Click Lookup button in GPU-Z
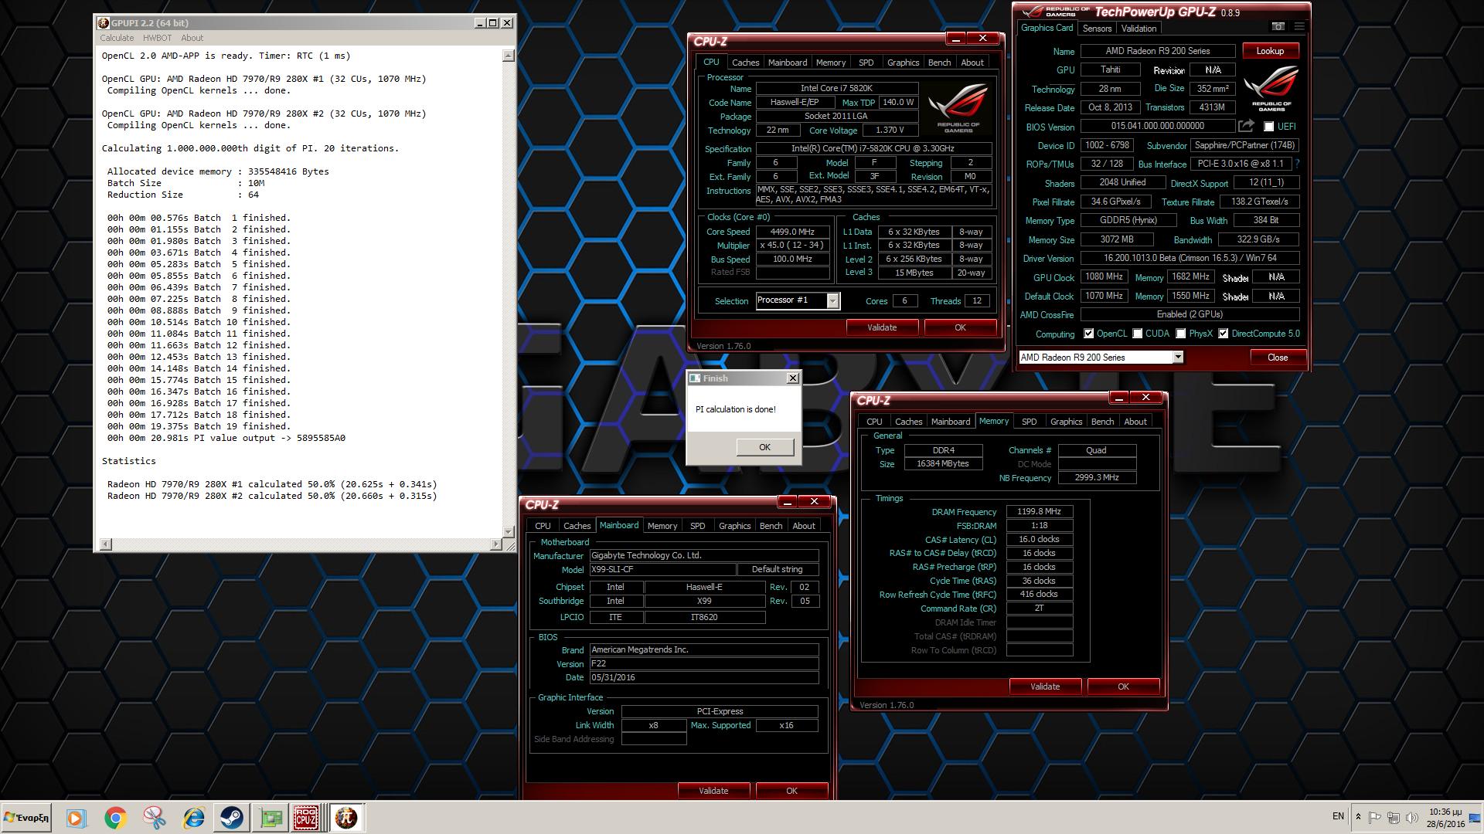The width and height of the screenshot is (1484, 834). pyautogui.click(x=1270, y=51)
